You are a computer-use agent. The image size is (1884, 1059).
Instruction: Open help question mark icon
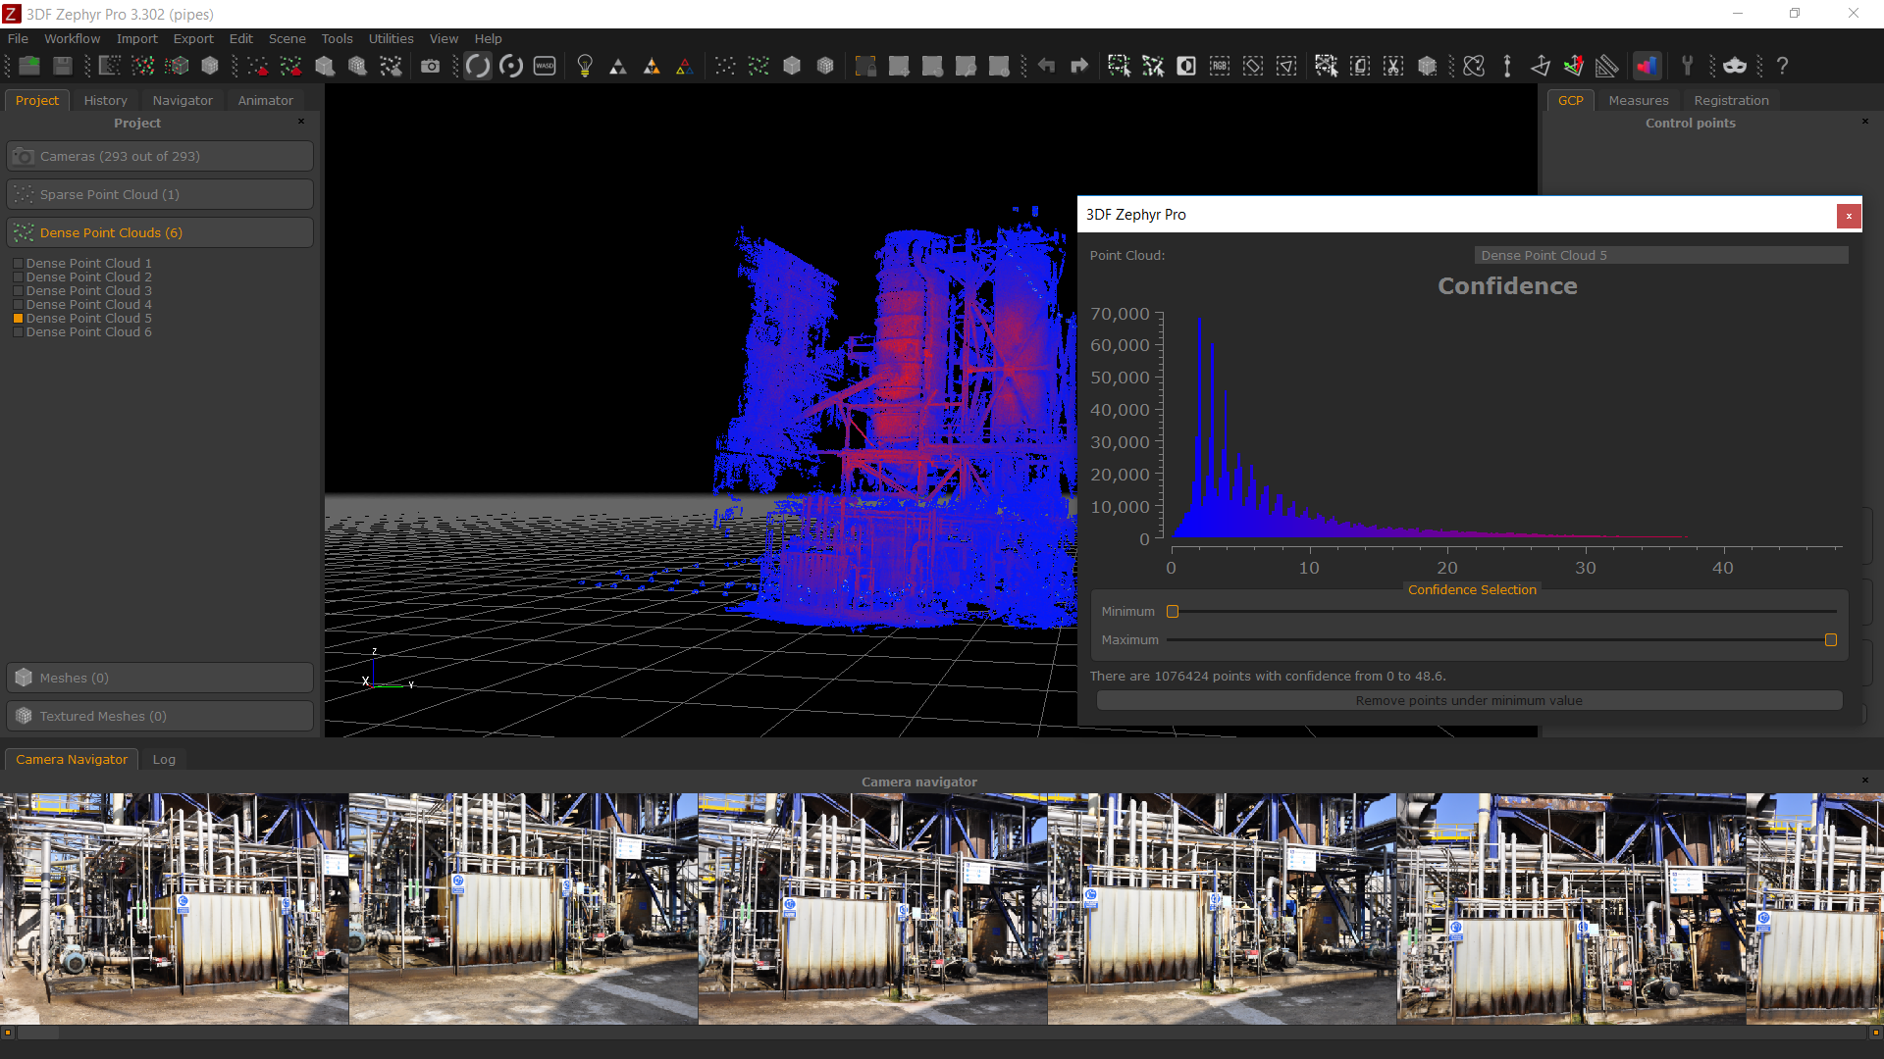click(x=1782, y=66)
